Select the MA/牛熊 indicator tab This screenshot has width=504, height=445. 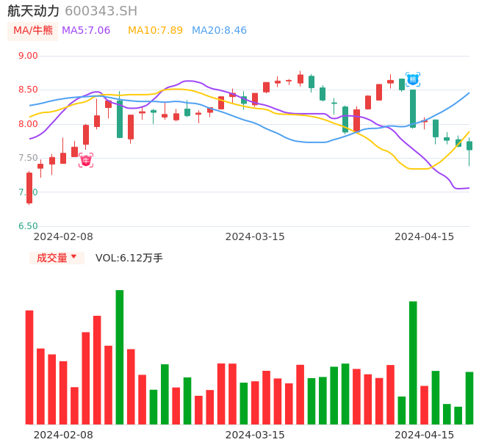(33, 31)
